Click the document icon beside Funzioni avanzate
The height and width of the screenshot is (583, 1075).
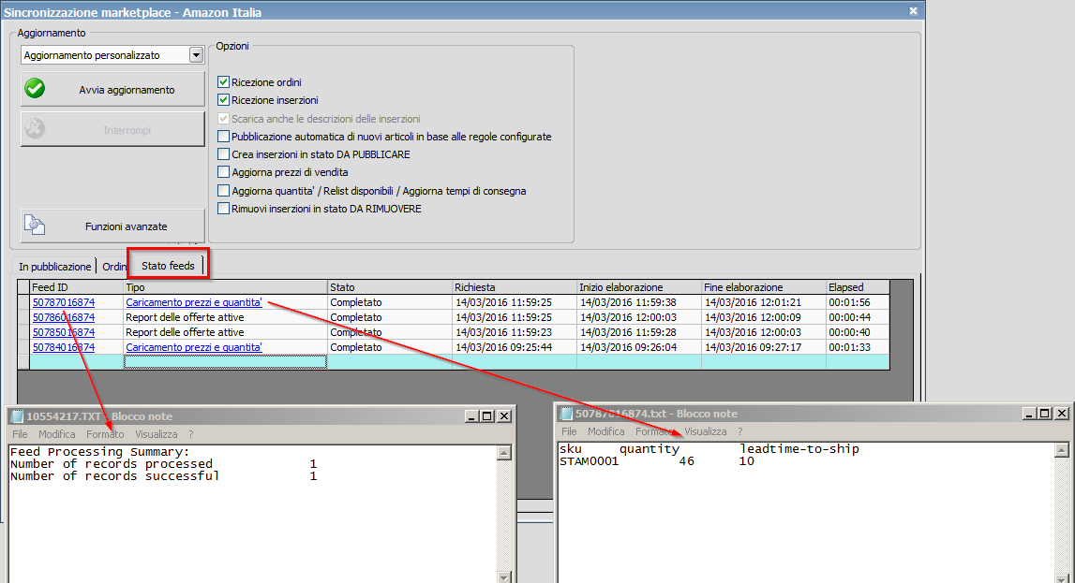pos(35,226)
